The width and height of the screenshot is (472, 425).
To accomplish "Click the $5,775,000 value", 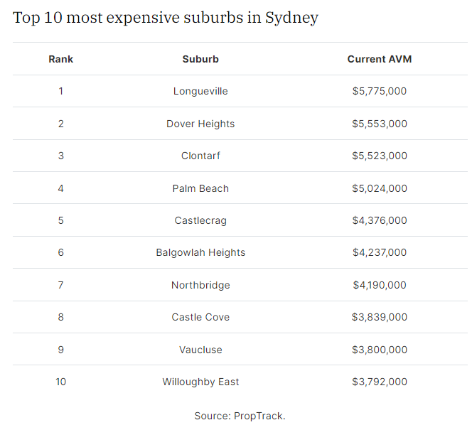I will [380, 91].
